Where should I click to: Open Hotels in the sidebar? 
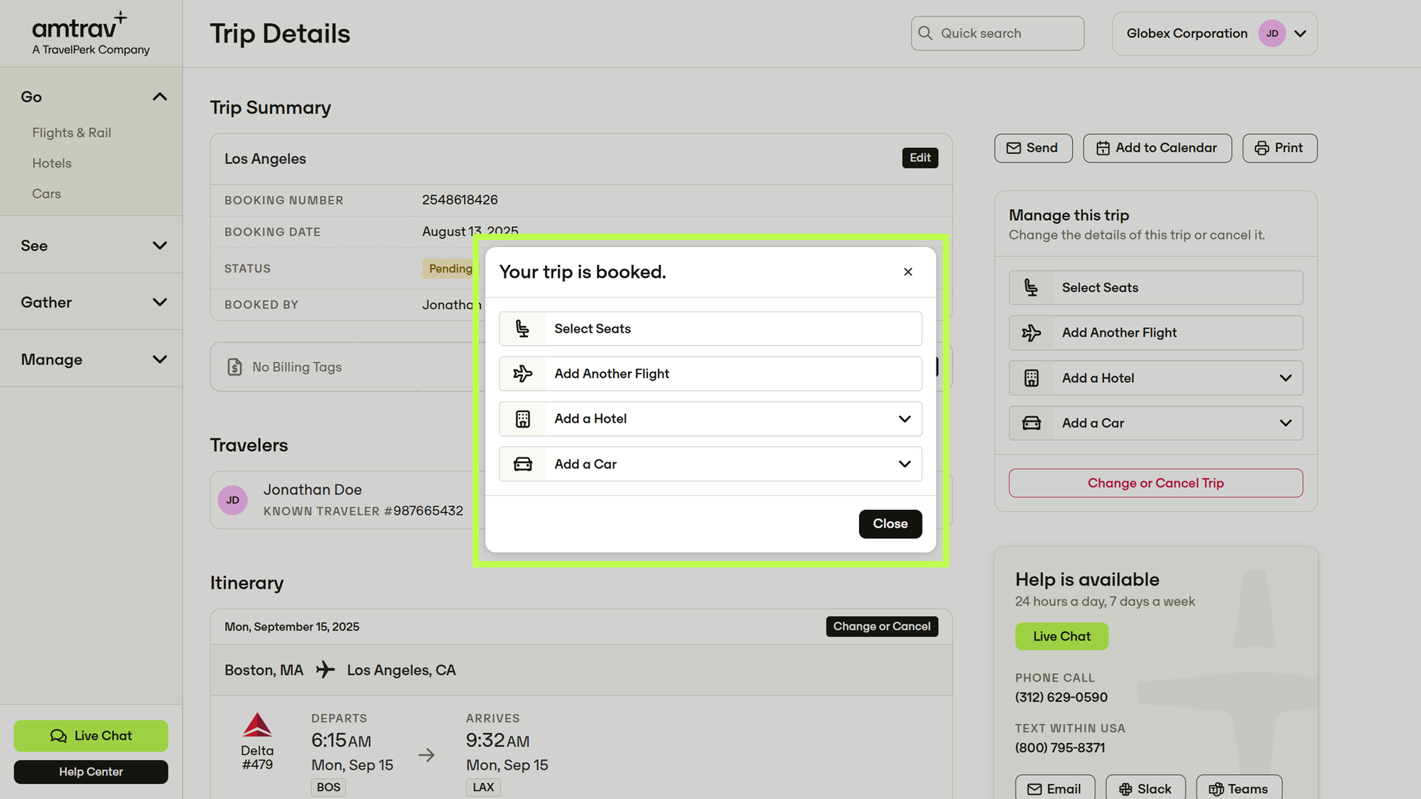pos(52,163)
